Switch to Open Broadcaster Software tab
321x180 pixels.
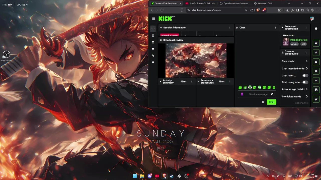click(234, 3)
